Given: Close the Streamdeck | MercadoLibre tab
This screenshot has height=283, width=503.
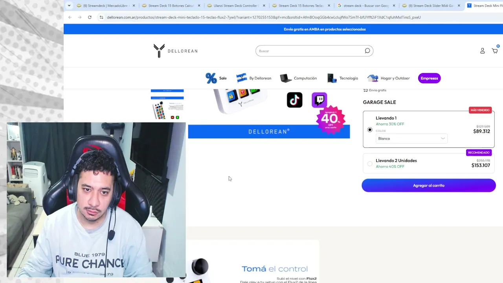Looking at the screenshot, I should point(134,6).
